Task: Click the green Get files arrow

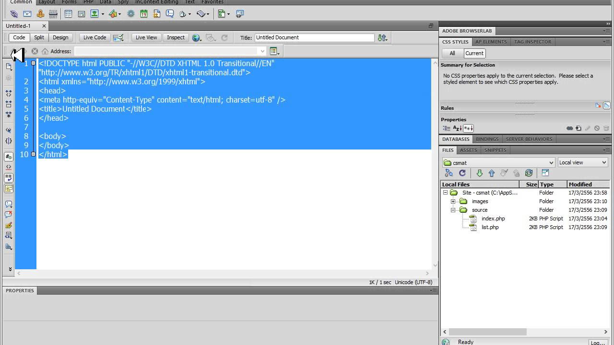Action: point(479,173)
